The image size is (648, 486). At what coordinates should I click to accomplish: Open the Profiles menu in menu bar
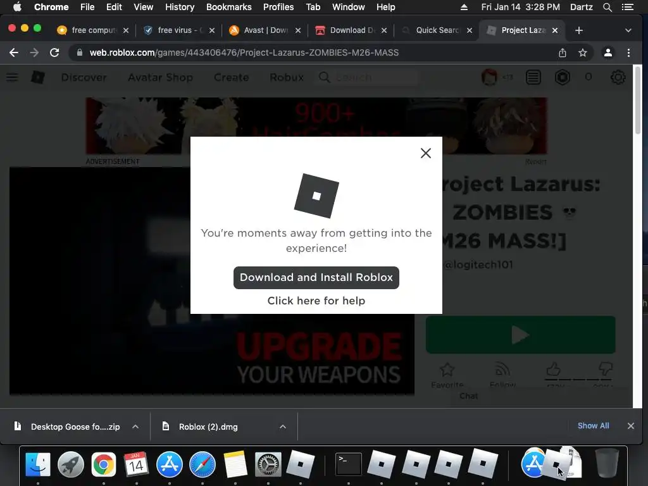pos(278,7)
